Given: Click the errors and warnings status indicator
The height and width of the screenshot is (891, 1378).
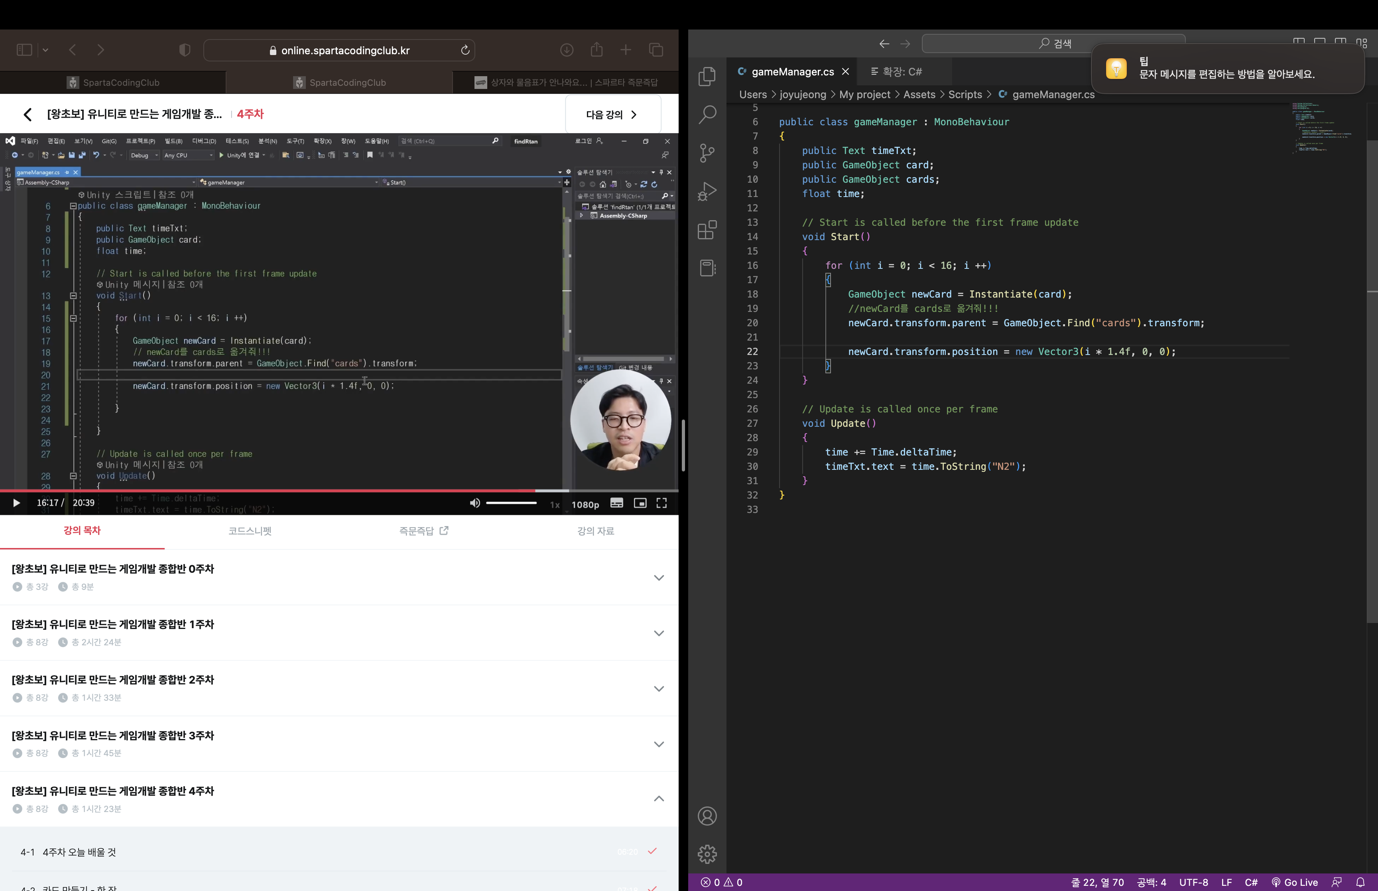Looking at the screenshot, I should (x=722, y=882).
